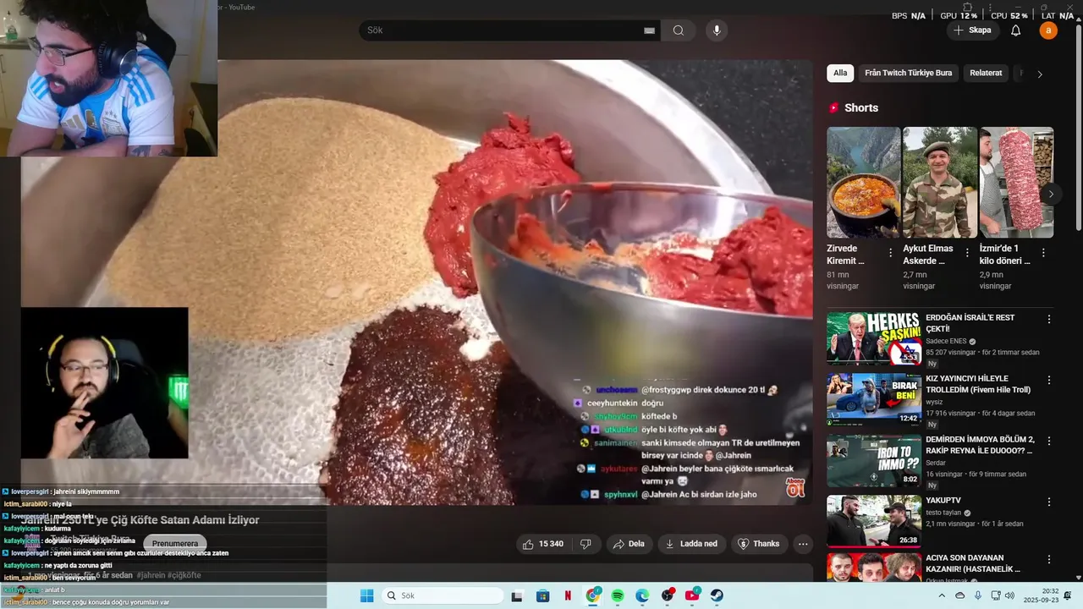The width and height of the screenshot is (1083, 609).
Task: Open İzmir'de 1 kilo döneri short thumbnail
Action: point(1016,182)
